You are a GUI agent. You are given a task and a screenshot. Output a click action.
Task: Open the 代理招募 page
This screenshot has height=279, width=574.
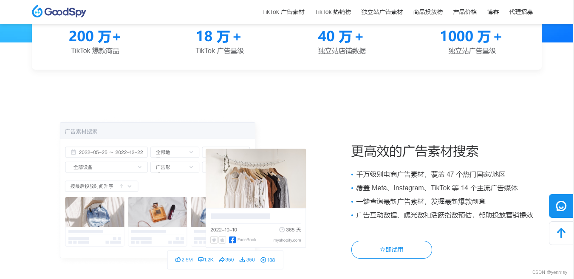(x=521, y=12)
